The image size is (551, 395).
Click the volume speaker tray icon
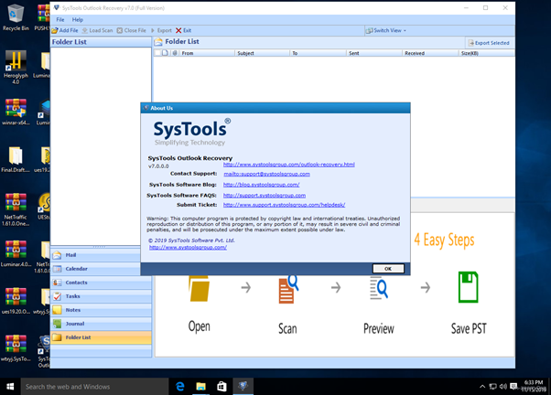(503, 387)
